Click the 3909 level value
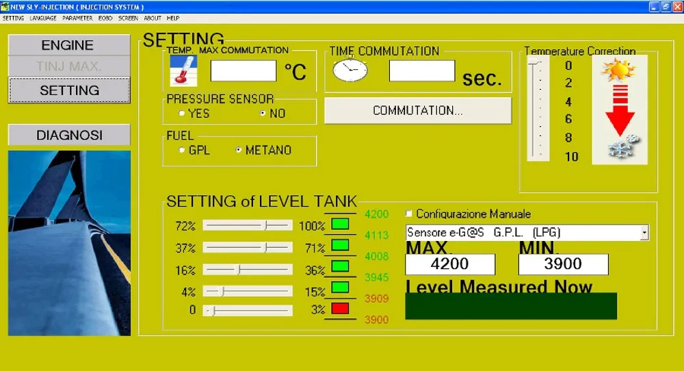Screen dimensions: 684x371 [x=376, y=298]
